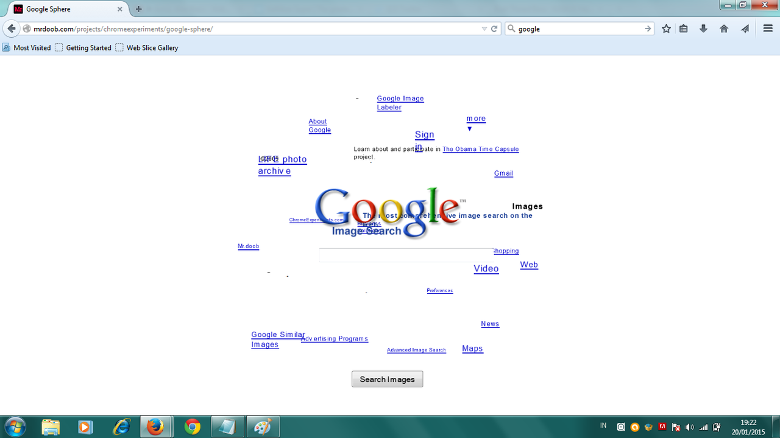Click the Search Images button
This screenshot has width=780, height=438.
pyautogui.click(x=387, y=379)
